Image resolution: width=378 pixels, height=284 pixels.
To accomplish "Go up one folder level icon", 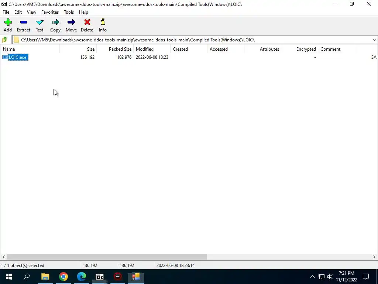I will 4,40.
